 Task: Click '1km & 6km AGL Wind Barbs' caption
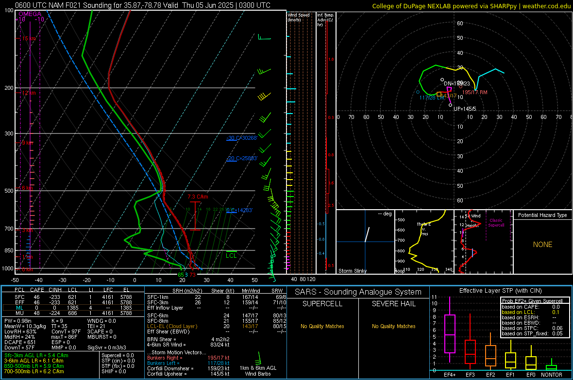pos(258,371)
